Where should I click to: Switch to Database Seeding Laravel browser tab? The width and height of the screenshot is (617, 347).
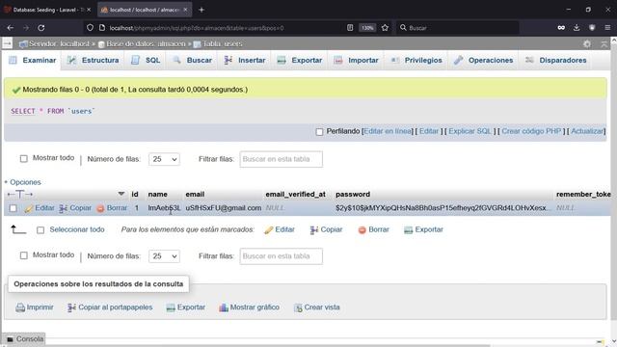click(x=47, y=10)
